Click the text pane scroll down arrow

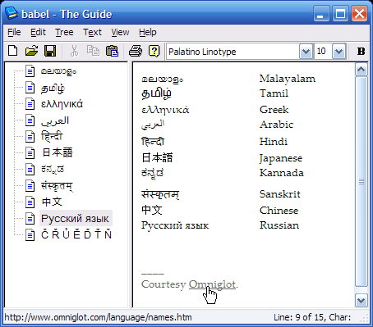coord(361,301)
